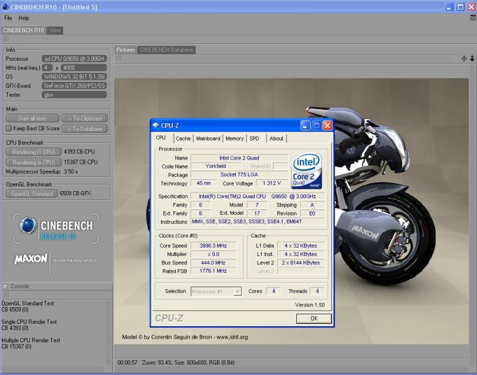The image size is (477, 375).
Task: Maximize the CINEBENCH window
Action: pyautogui.click(x=460, y=7)
